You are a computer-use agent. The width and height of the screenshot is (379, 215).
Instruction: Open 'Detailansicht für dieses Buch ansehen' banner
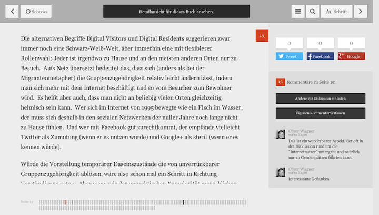pos(176,11)
